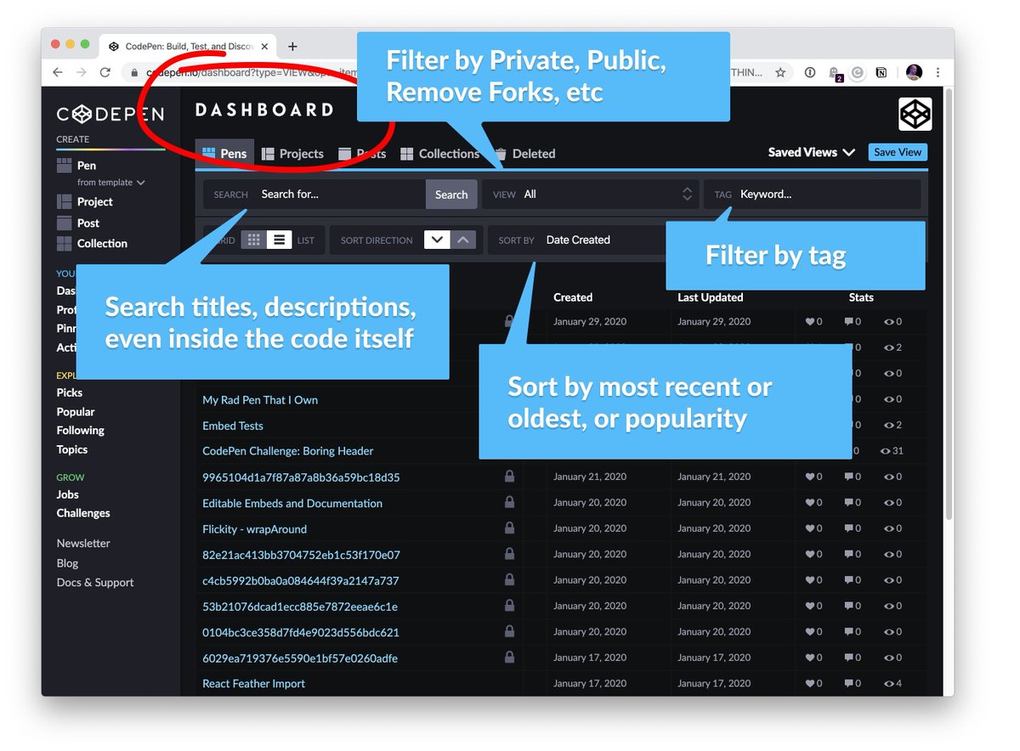Focus the TAG Keyword input field
Screen dimensions: 1020x751
coord(812,194)
